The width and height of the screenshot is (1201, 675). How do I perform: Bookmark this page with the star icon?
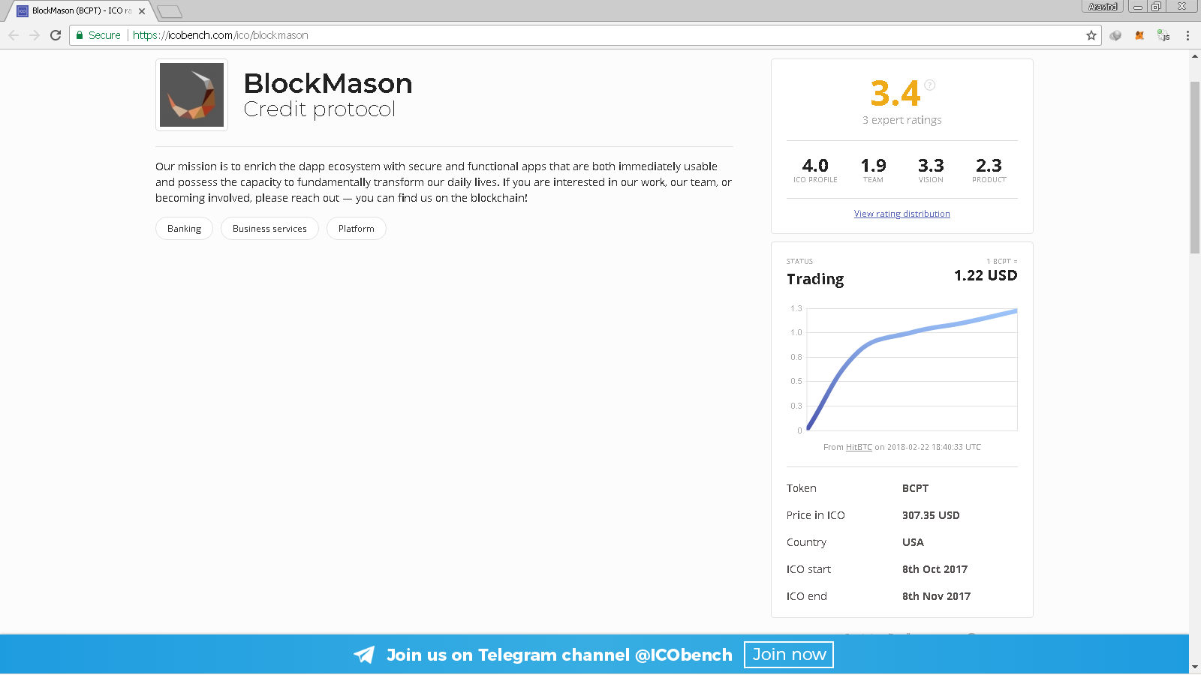[1091, 35]
